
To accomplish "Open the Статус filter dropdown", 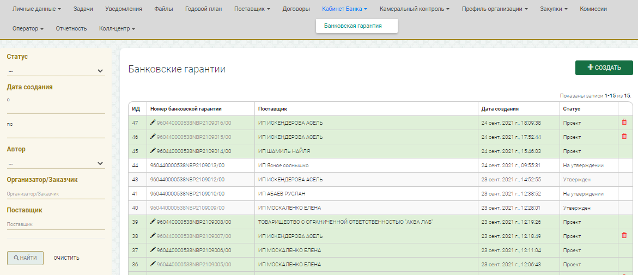I will [56, 70].
